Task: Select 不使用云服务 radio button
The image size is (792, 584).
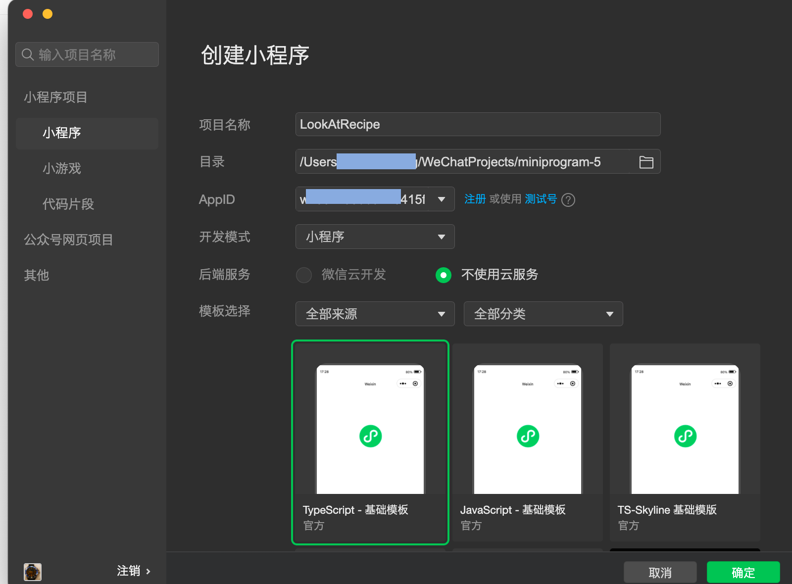Action: [x=444, y=275]
